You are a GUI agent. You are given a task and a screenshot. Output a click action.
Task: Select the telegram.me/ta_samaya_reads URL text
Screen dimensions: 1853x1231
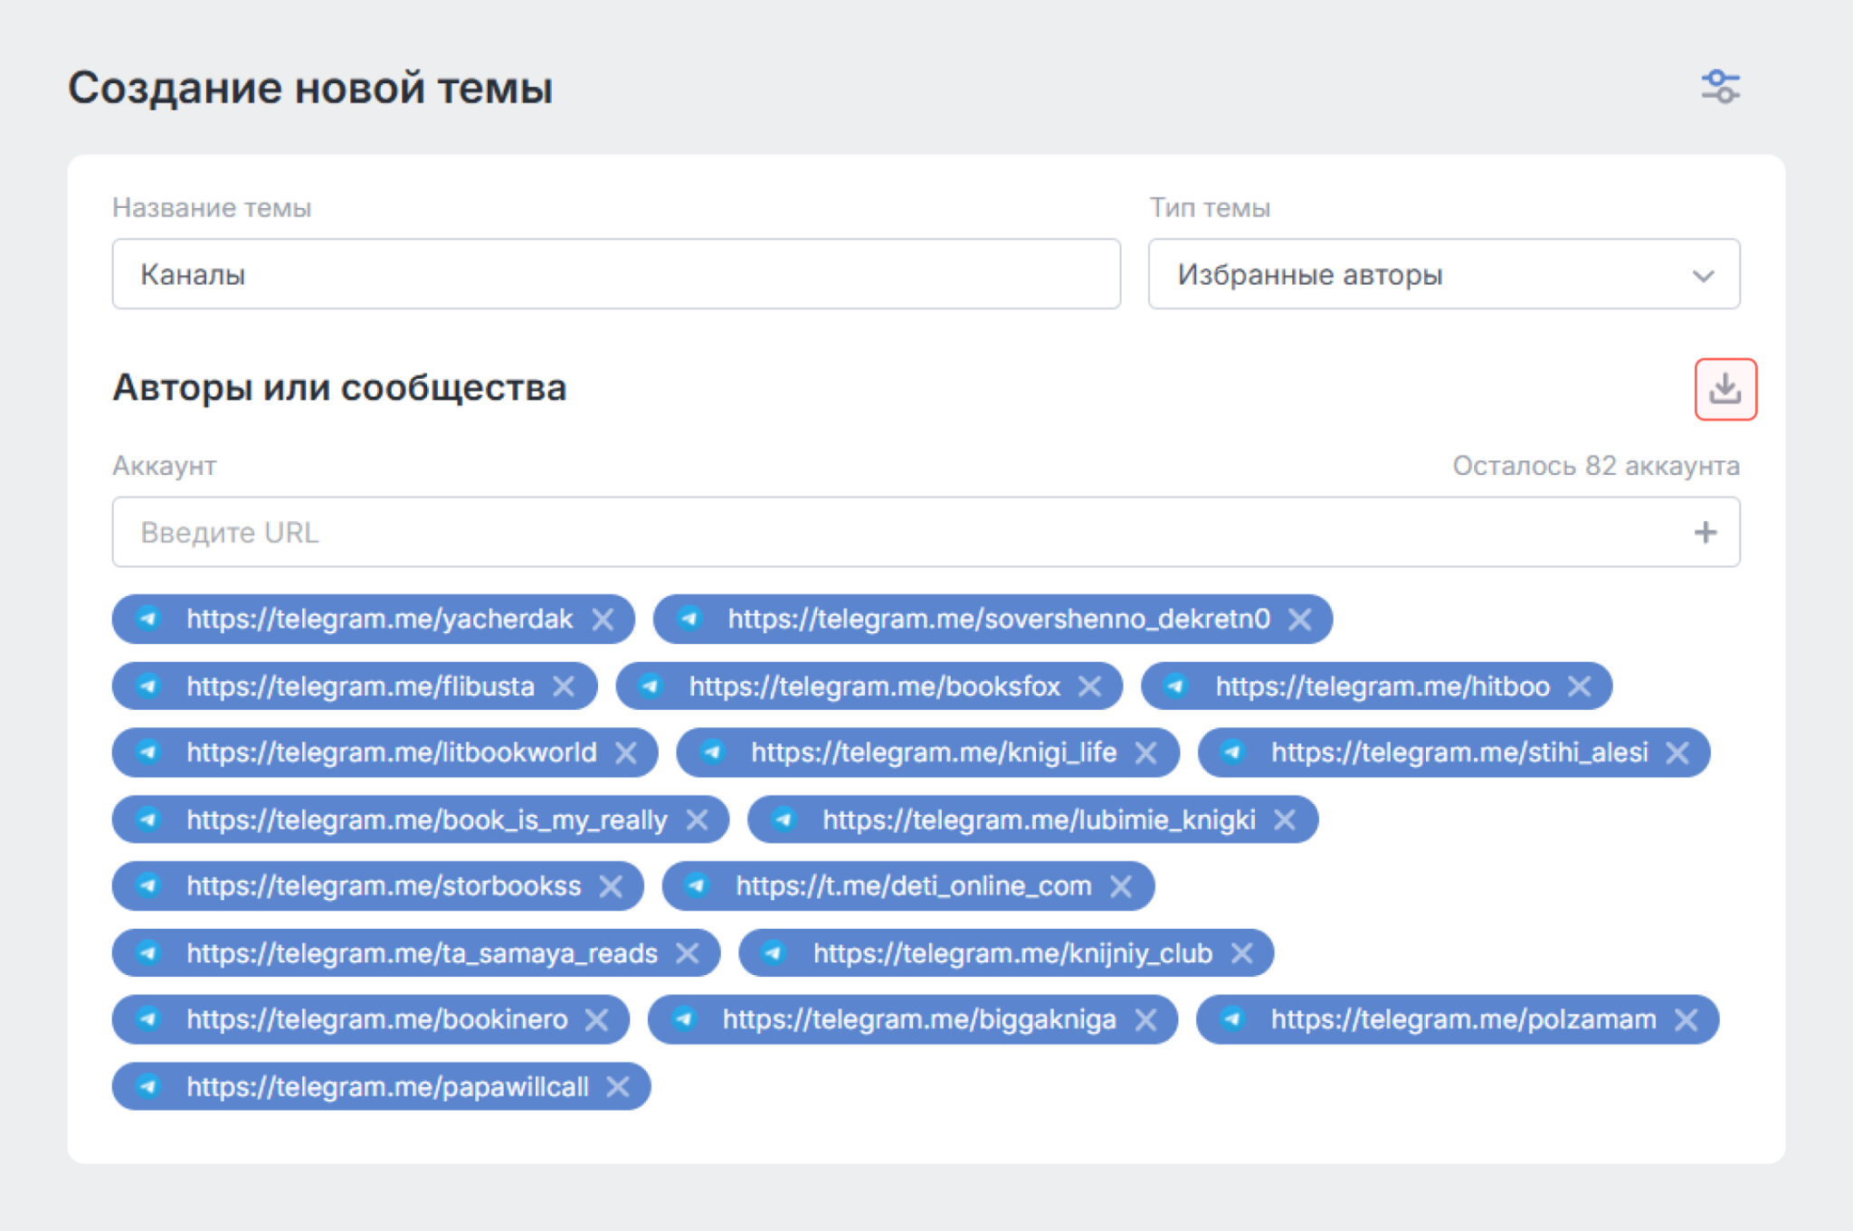point(422,953)
